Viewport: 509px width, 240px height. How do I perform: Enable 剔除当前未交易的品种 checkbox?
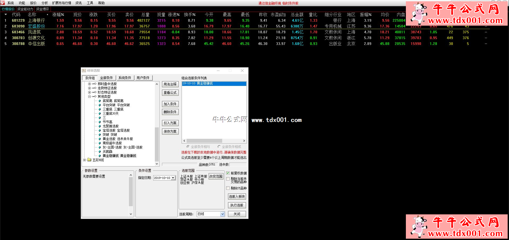pyautogui.click(x=228, y=179)
